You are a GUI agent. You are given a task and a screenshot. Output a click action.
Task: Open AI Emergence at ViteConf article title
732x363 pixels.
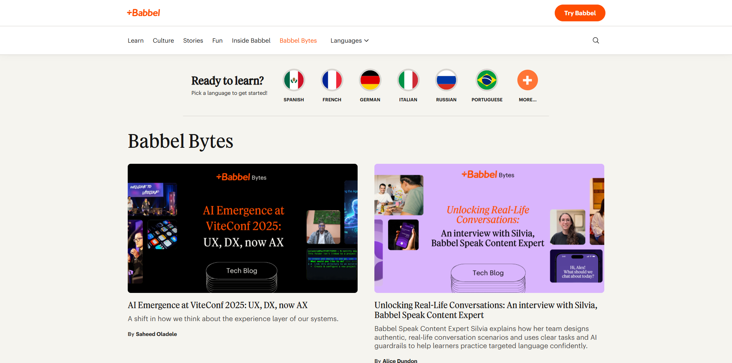click(x=218, y=305)
